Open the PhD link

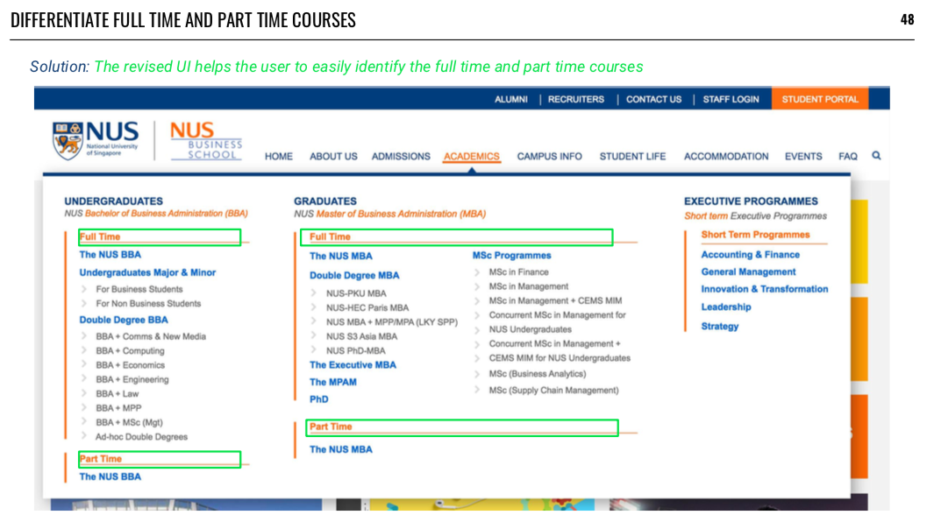click(x=318, y=399)
